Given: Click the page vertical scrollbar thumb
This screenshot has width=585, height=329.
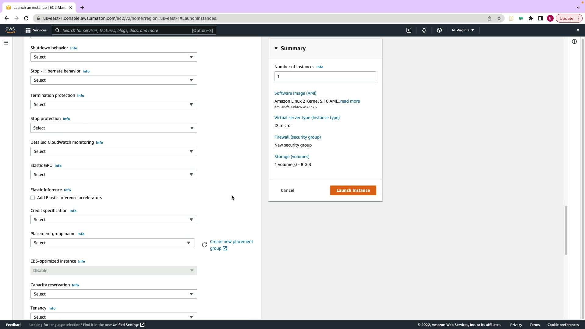Looking at the screenshot, I should click(566, 230).
